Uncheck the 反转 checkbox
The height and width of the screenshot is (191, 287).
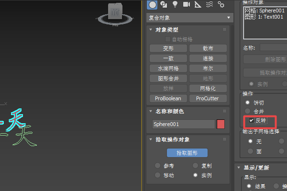tap(252, 120)
